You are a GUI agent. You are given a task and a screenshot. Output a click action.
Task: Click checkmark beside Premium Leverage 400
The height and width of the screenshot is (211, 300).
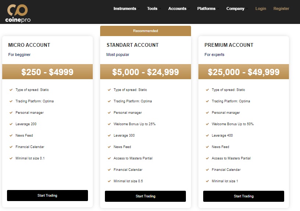[x=207, y=136]
